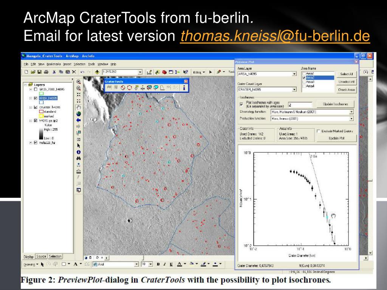Click the Open file icon
The width and height of the screenshot is (387, 290).
click(x=33, y=72)
